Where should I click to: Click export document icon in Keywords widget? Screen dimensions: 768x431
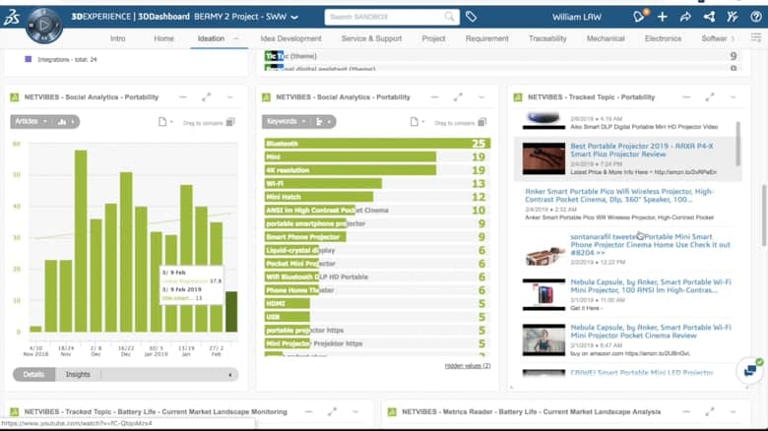coord(415,122)
